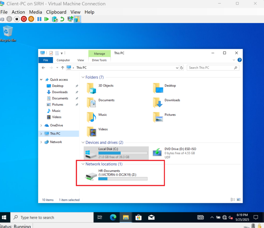The width and height of the screenshot is (264, 228).
Task: Open Microsoft Store from the taskbar
Action: point(138,217)
